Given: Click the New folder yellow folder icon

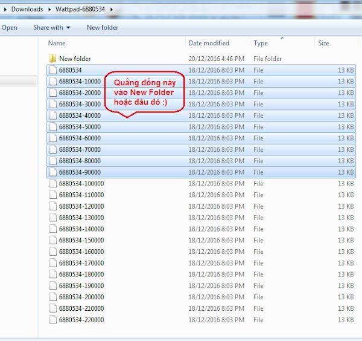Looking at the screenshot, I should [x=52, y=59].
